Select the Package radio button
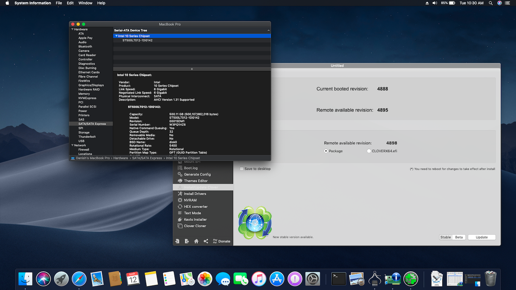This screenshot has height=290, width=516. point(325,151)
